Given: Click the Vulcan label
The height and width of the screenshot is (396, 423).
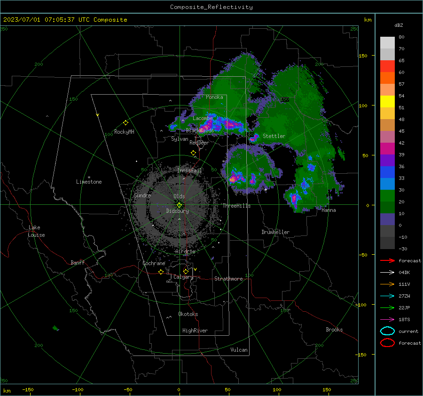Looking at the screenshot, I should (239, 350).
